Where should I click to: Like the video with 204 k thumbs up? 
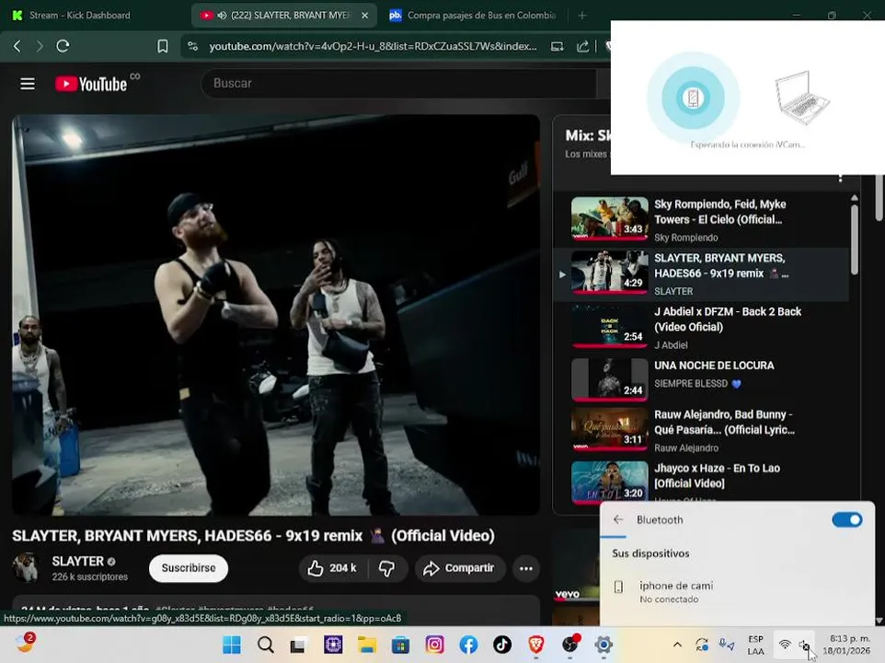[x=332, y=568]
